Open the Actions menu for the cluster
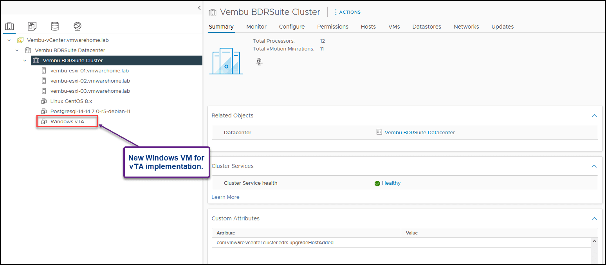606x265 pixels. click(347, 12)
